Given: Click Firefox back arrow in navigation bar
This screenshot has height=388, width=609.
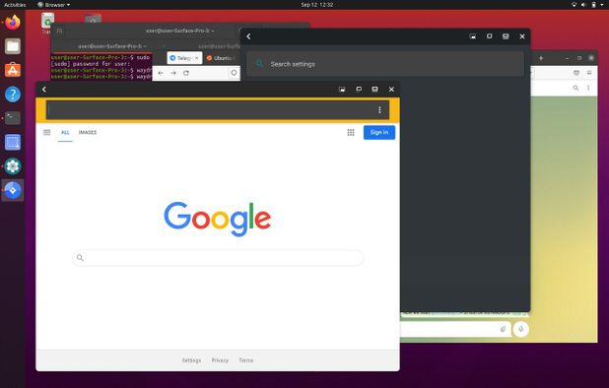Looking at the screenshot, I should point(161,73).
